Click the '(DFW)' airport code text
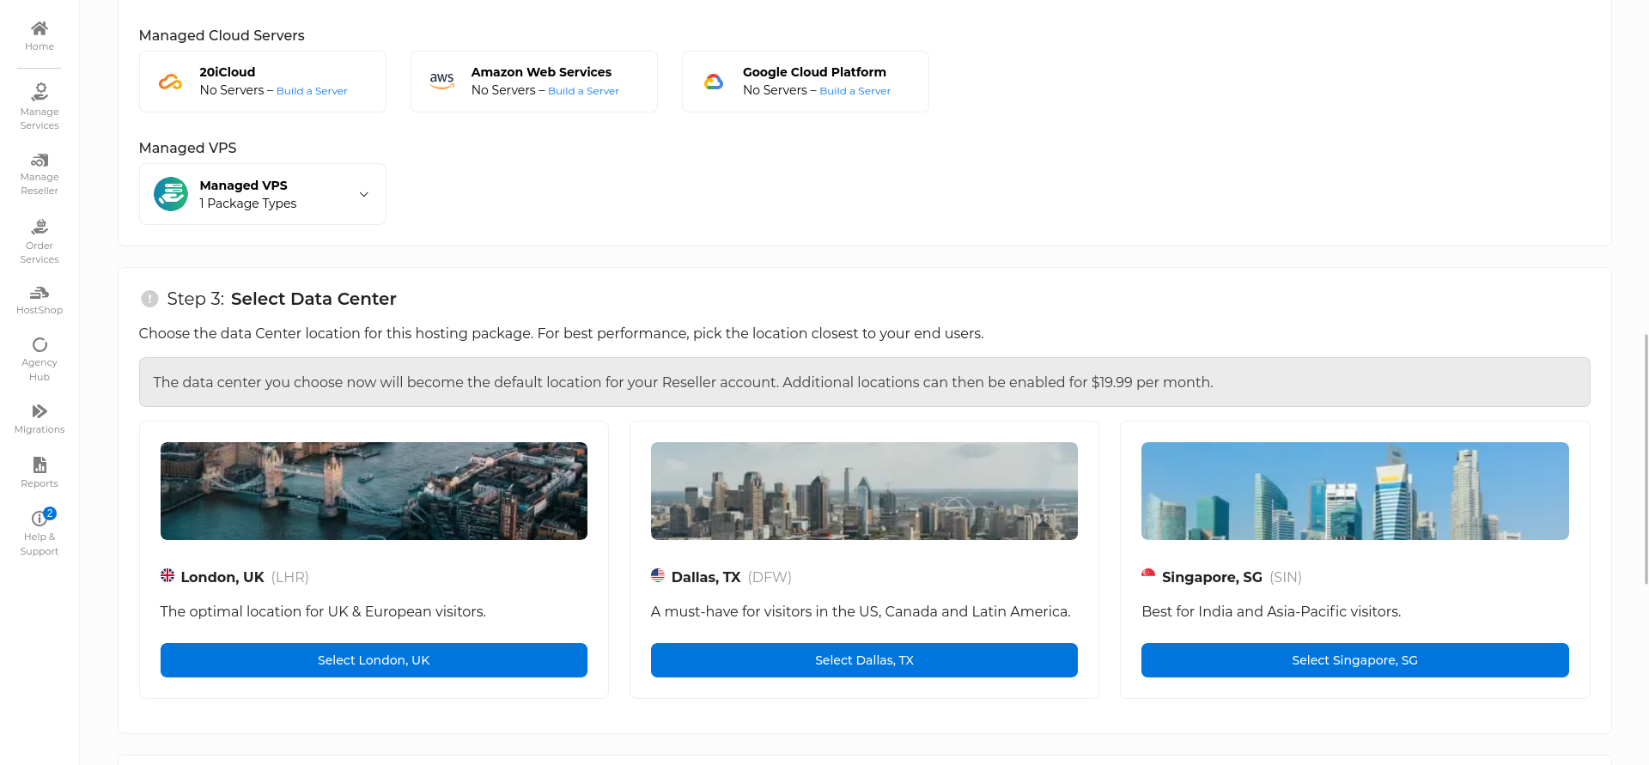Image resolution: width=1649 pixels, height=765 pixels. 770,577
